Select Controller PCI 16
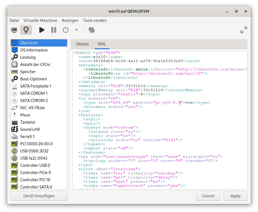 click(39, 180)
